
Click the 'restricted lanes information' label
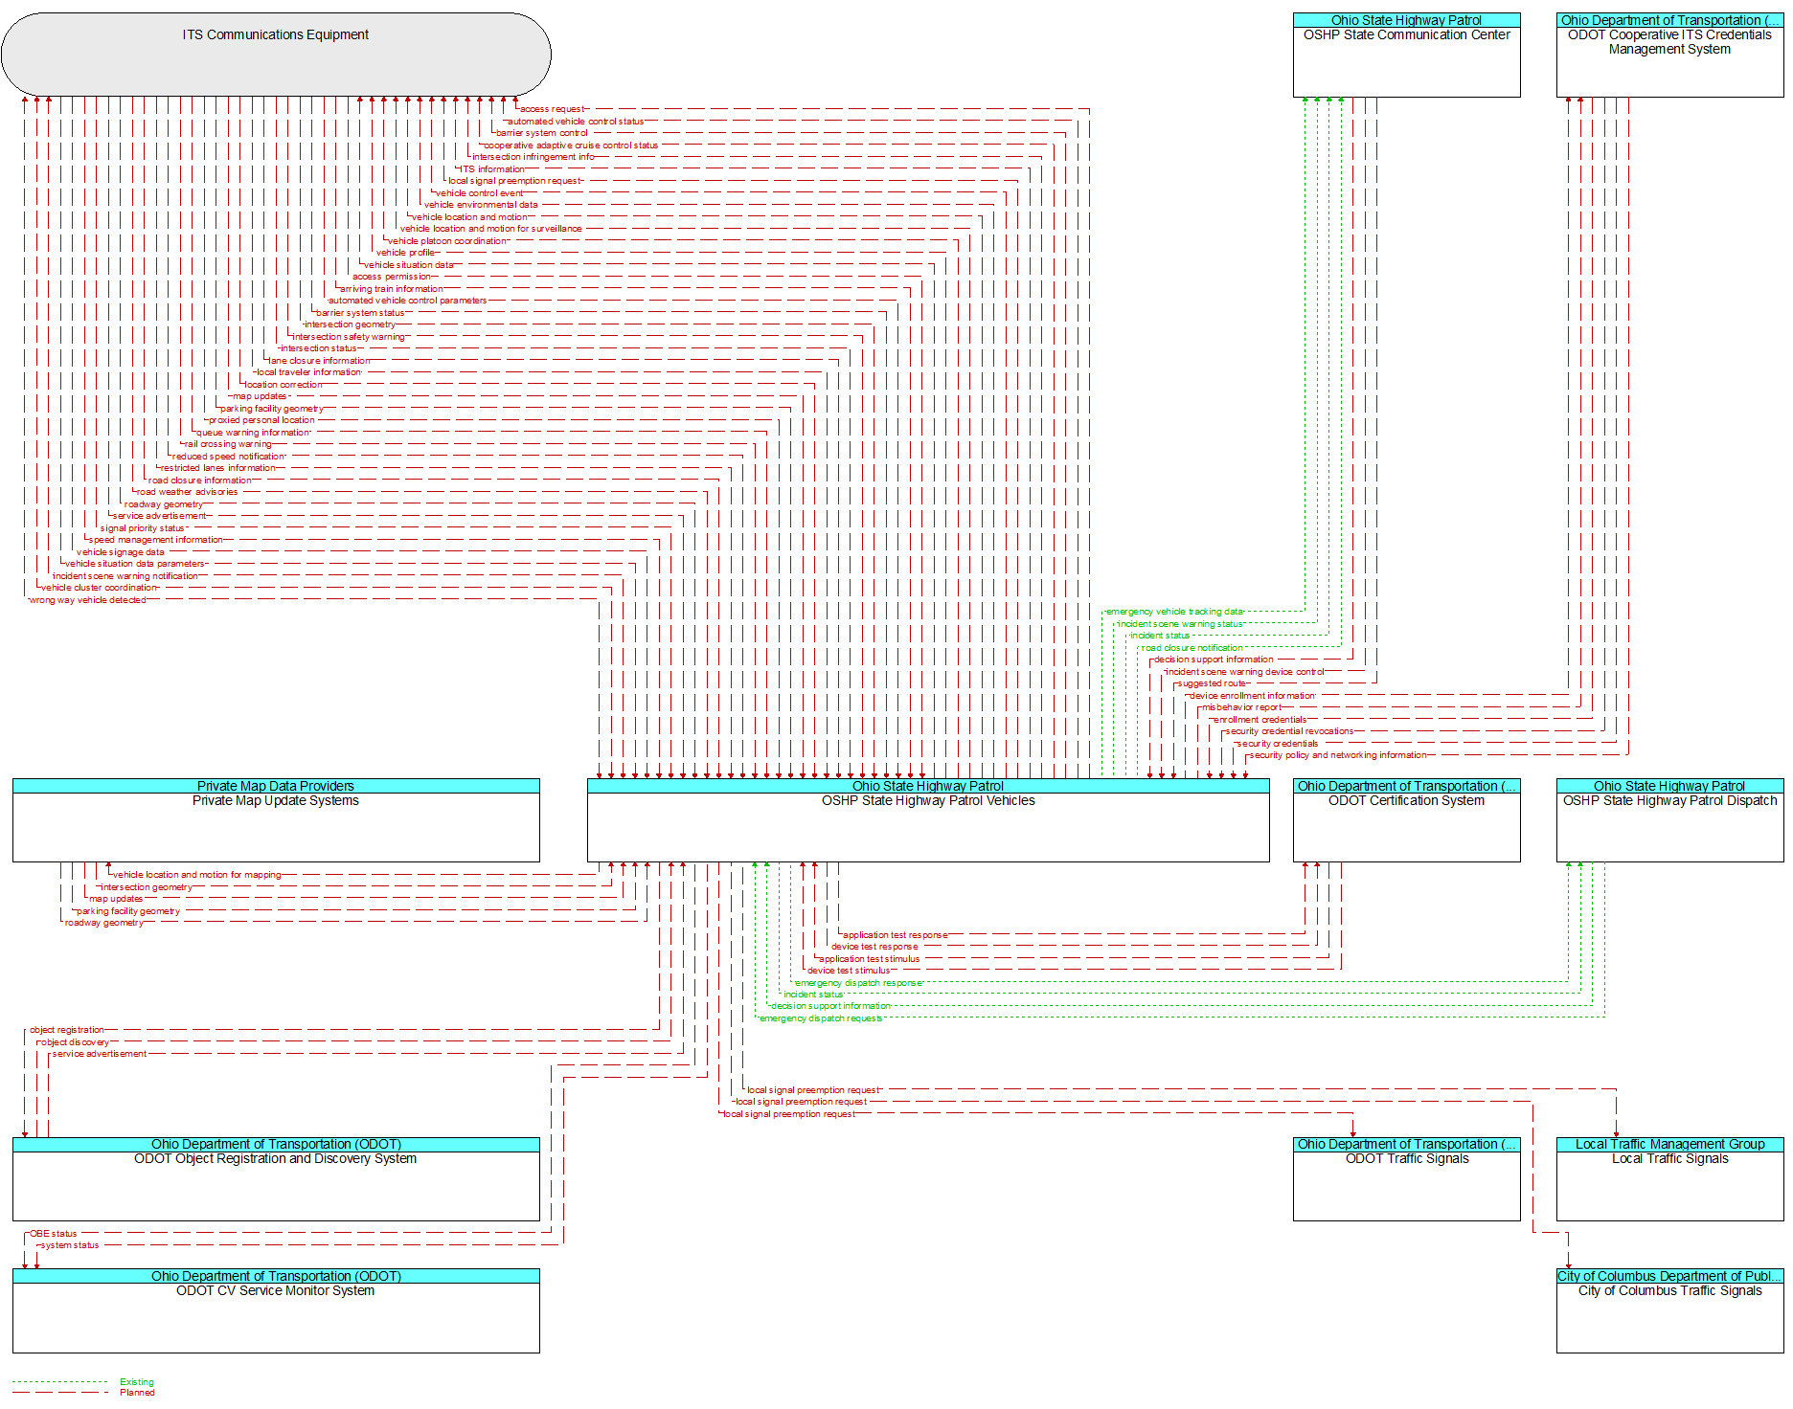pos(217,468)
